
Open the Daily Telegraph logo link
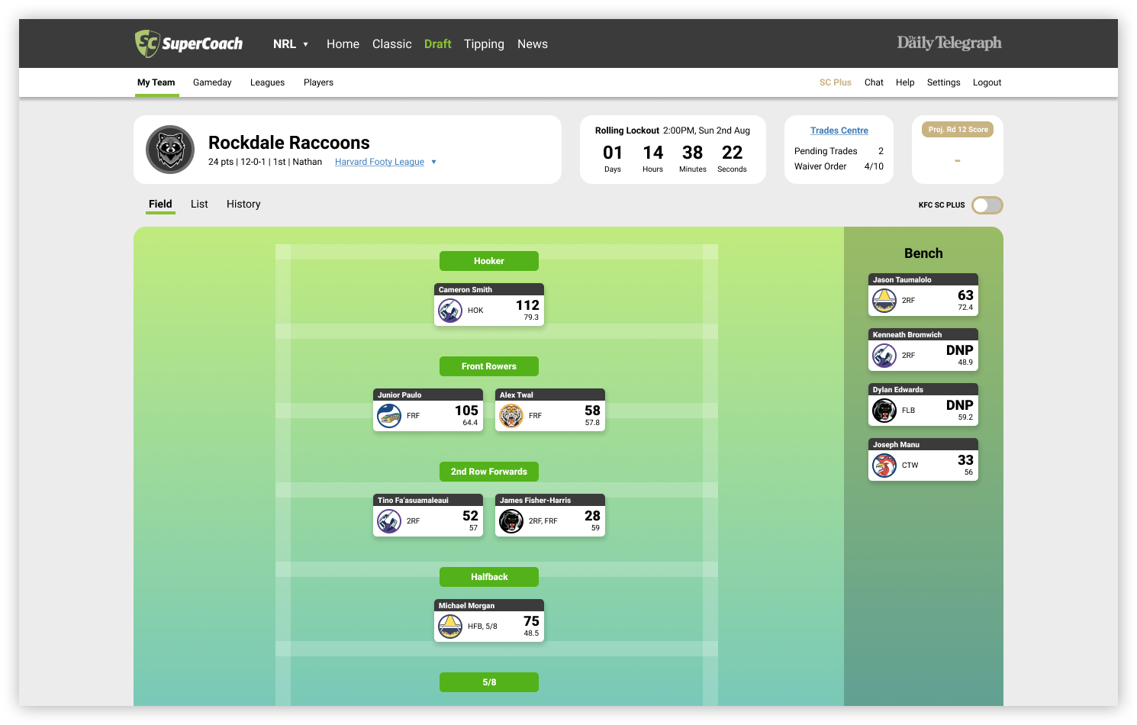click(949, 43)
